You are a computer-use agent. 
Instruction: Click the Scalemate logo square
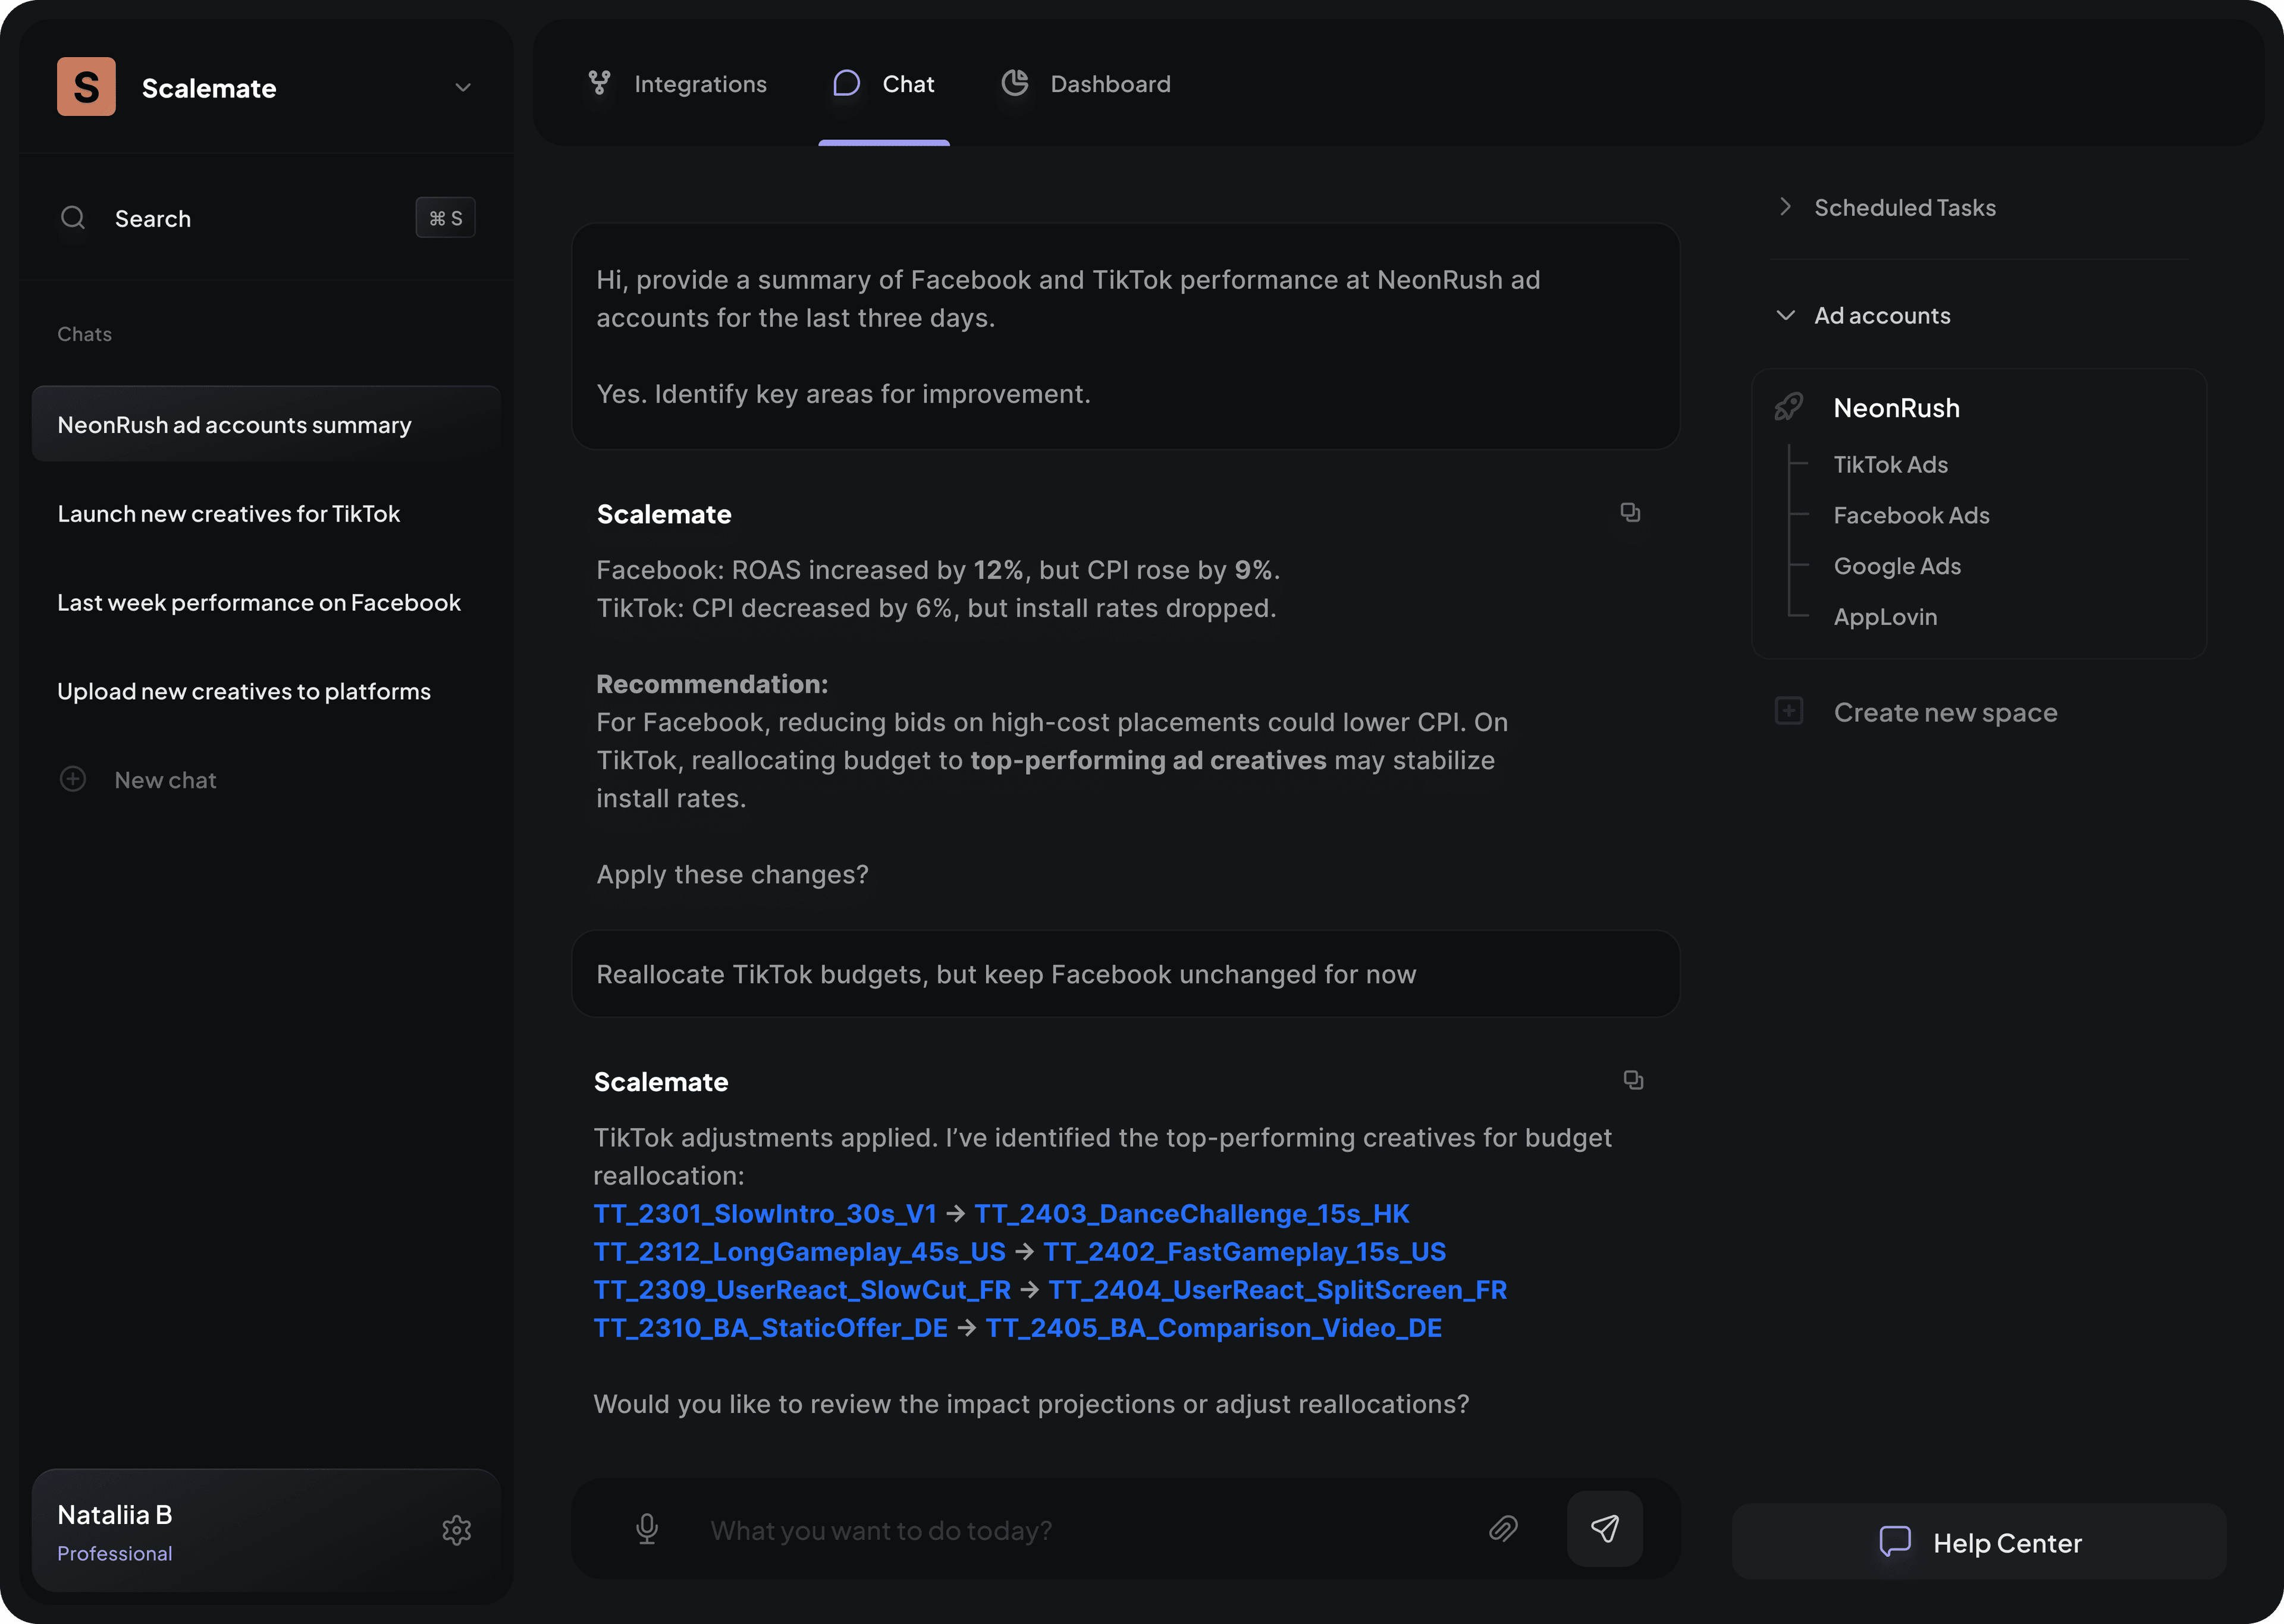click(x=86, y=87)
